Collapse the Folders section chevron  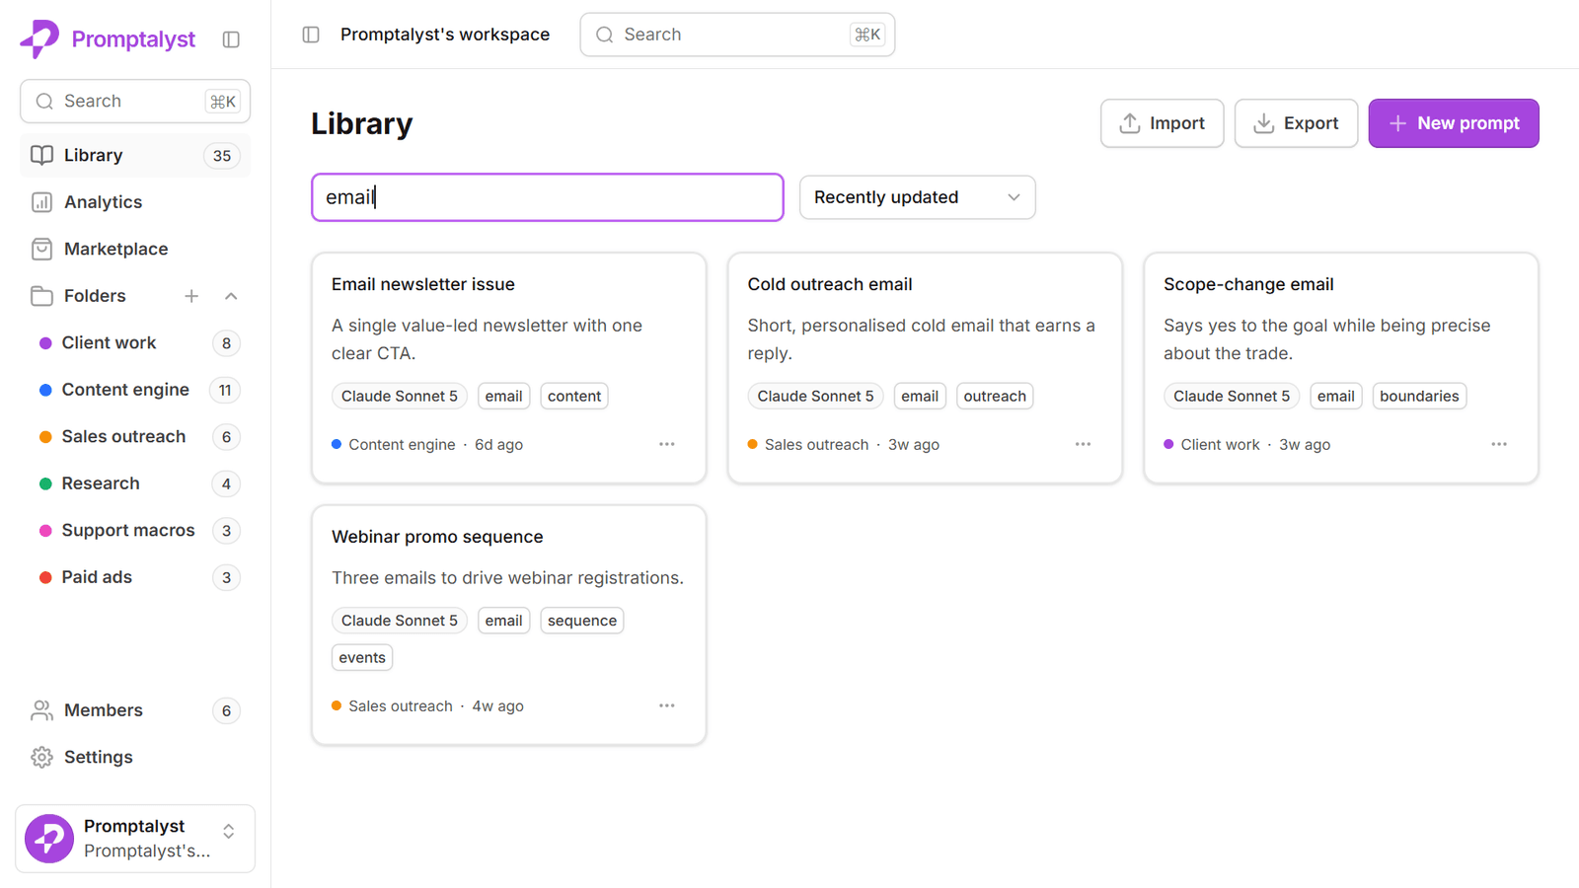231,296
